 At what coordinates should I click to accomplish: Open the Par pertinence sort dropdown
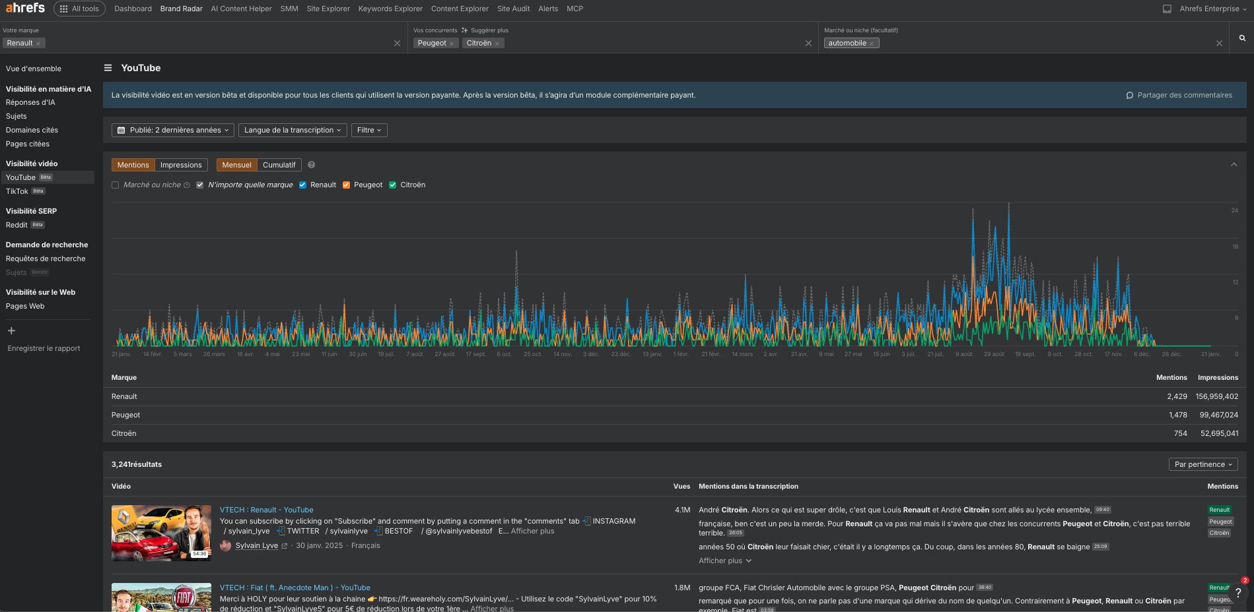pos(1202,464)
